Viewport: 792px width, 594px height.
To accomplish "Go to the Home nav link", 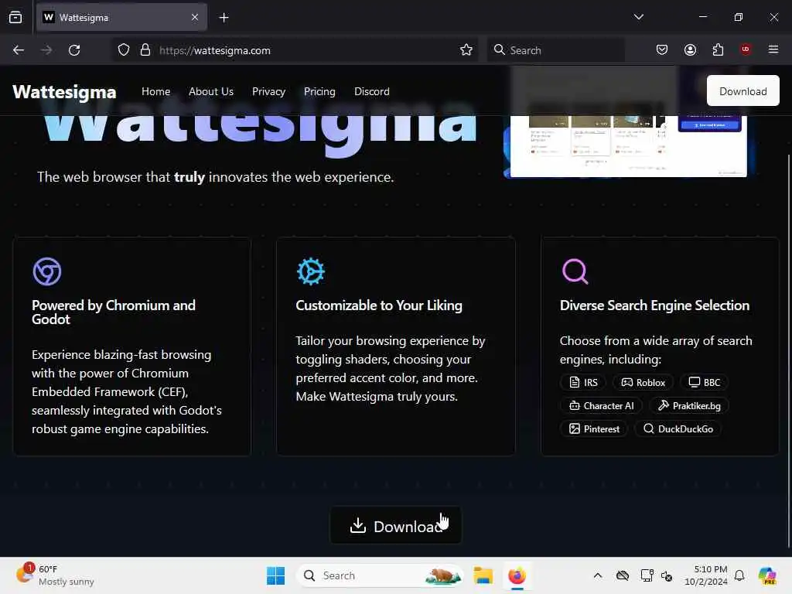I will (155, 91).
